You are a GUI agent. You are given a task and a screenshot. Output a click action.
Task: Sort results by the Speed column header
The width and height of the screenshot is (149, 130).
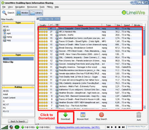click(127, 25)
